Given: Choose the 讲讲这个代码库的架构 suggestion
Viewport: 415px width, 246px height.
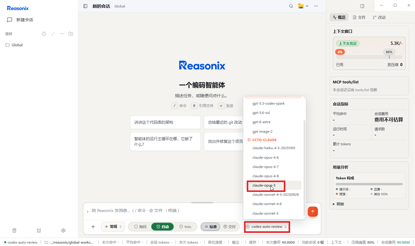Looking at the screenshot, I should click(165, 122).
